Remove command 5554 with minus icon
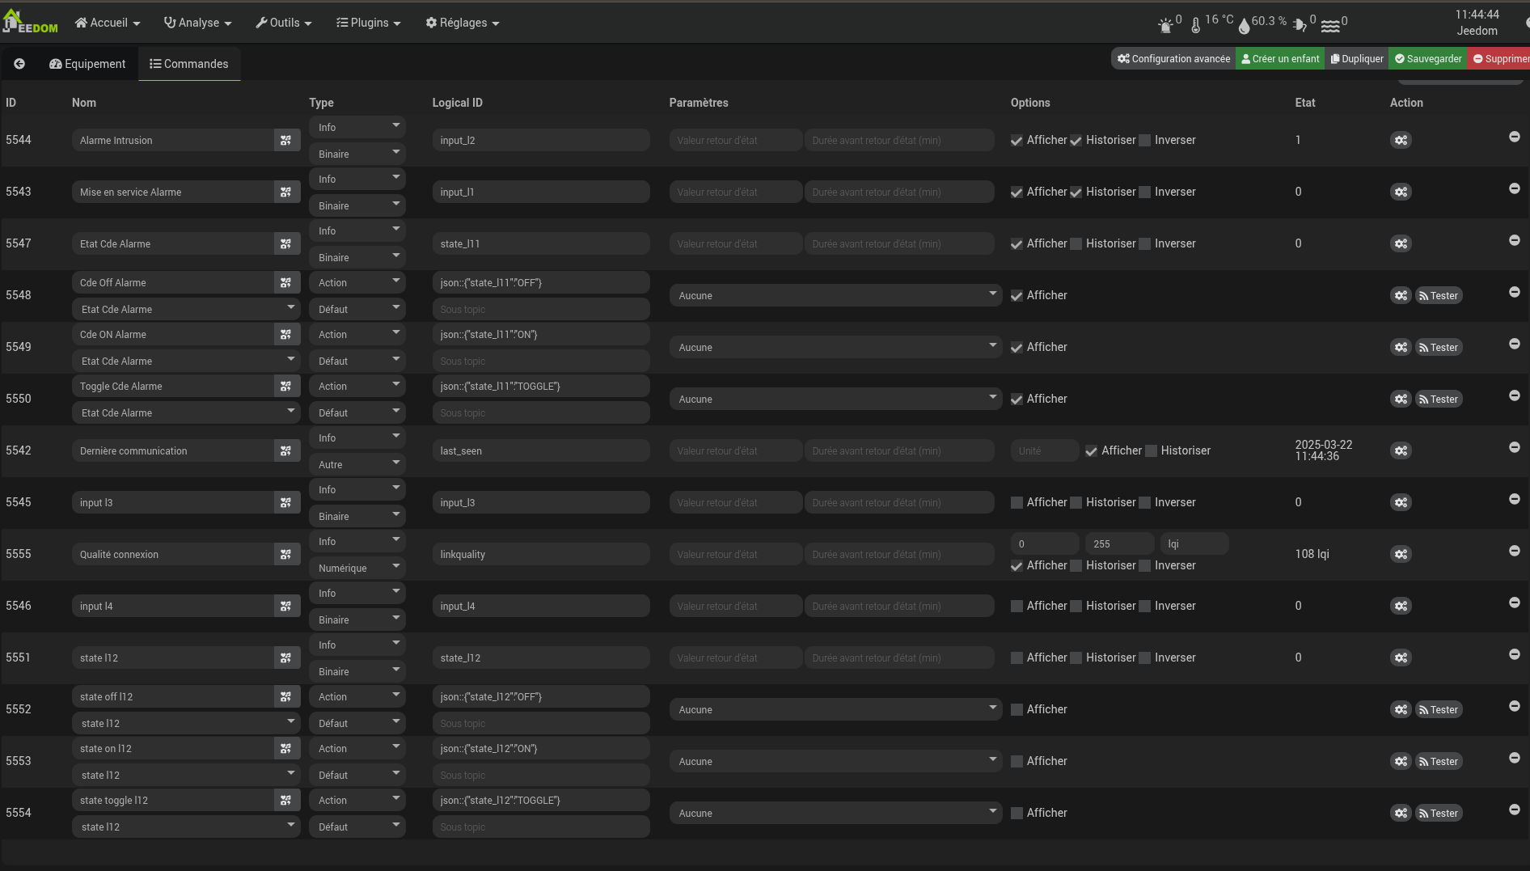 1515,810
